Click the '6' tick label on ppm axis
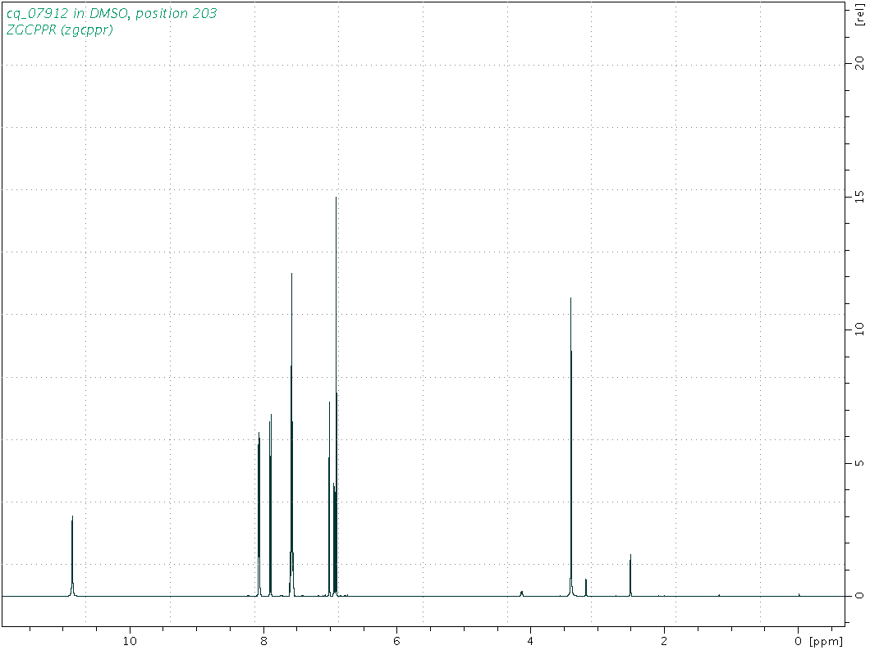The width and height of the screenshot is (870, 650). [396, 641]
